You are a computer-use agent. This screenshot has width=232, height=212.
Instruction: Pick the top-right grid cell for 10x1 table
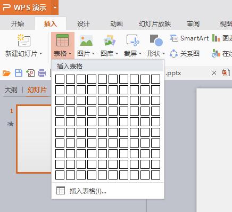[155, 79]
